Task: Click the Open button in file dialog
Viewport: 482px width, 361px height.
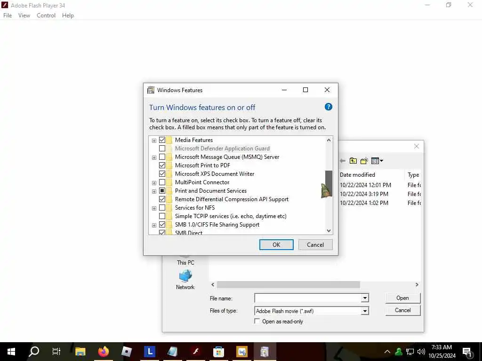Action: [x=403, y=298]
